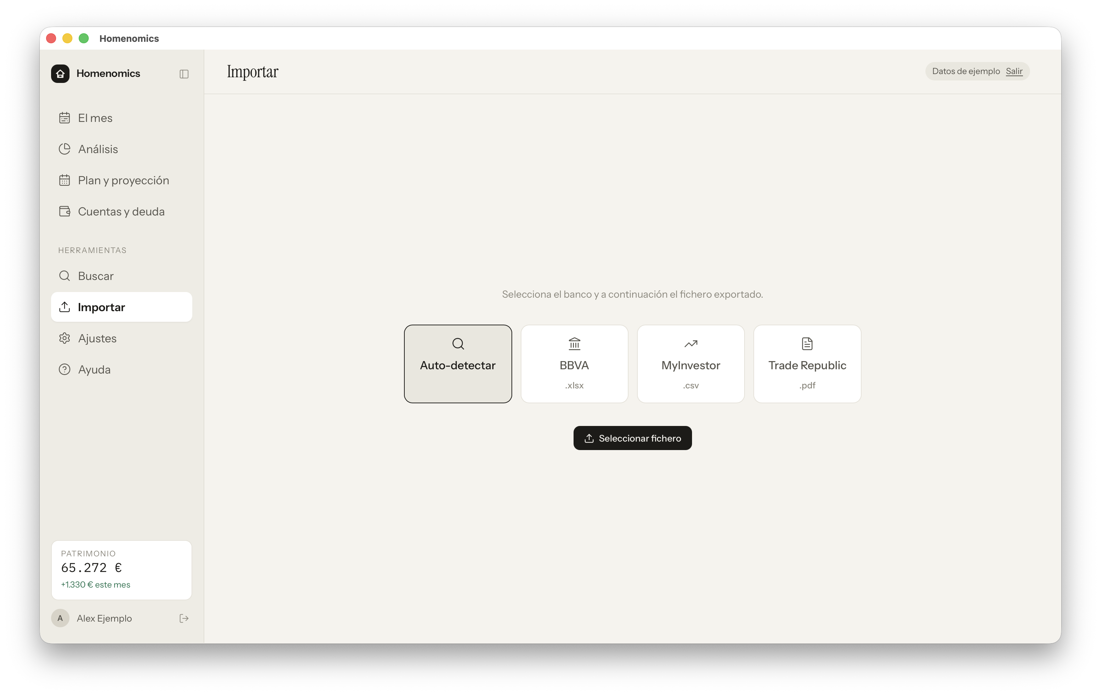Click the magnifier icon on Auto-detectar card
Screen dimensions: 1101x696
click(458, 343)
